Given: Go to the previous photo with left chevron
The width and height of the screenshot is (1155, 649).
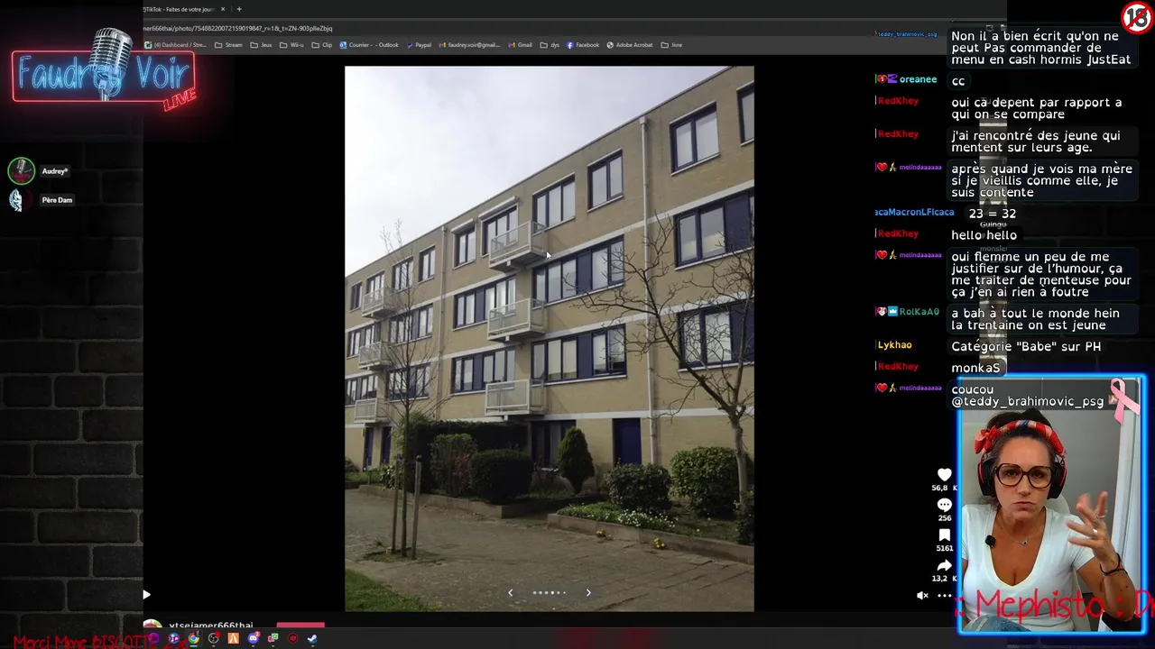Looking at the screenshot, I should [x=510, y=592].
